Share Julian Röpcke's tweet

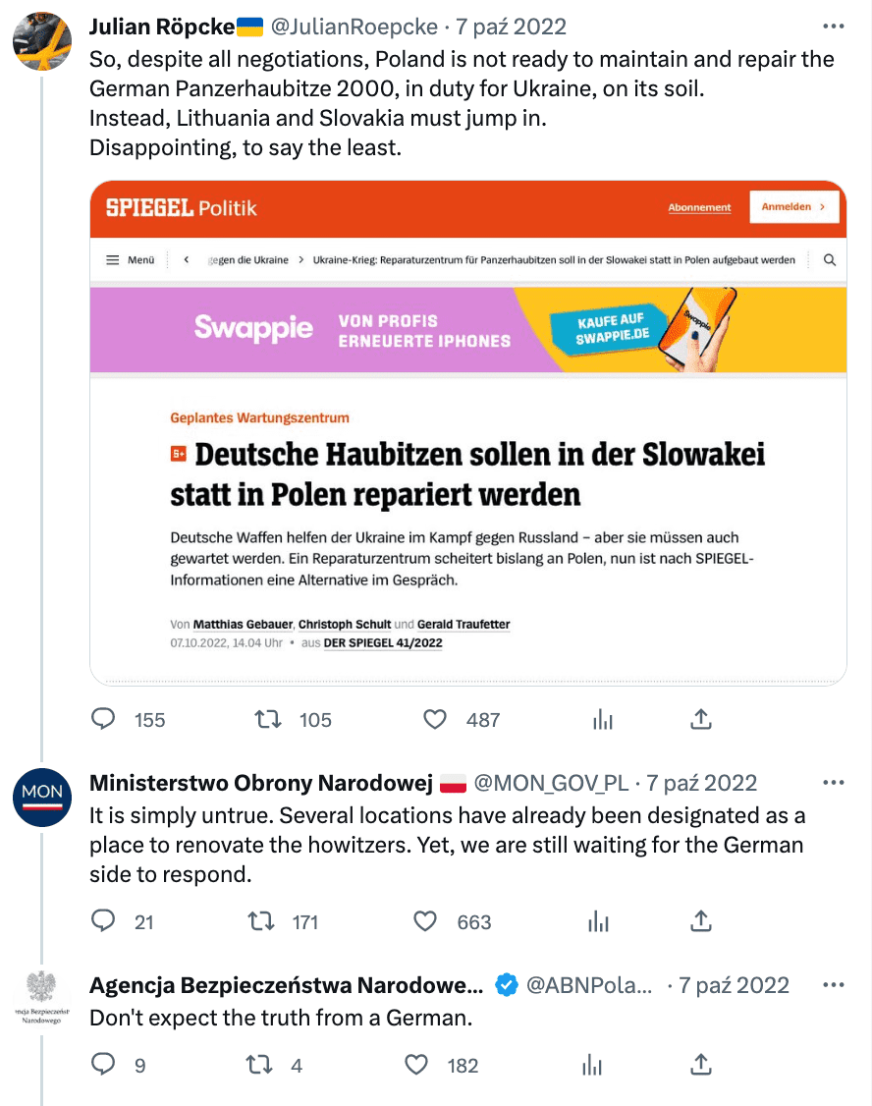point(700,720)
